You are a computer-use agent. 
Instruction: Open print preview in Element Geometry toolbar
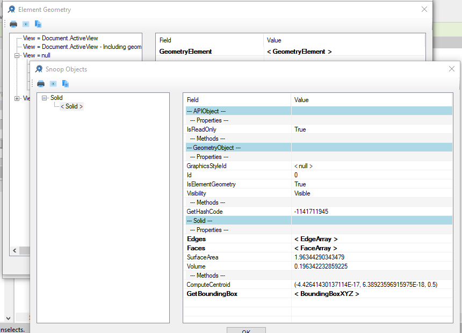tap(25, 24)
